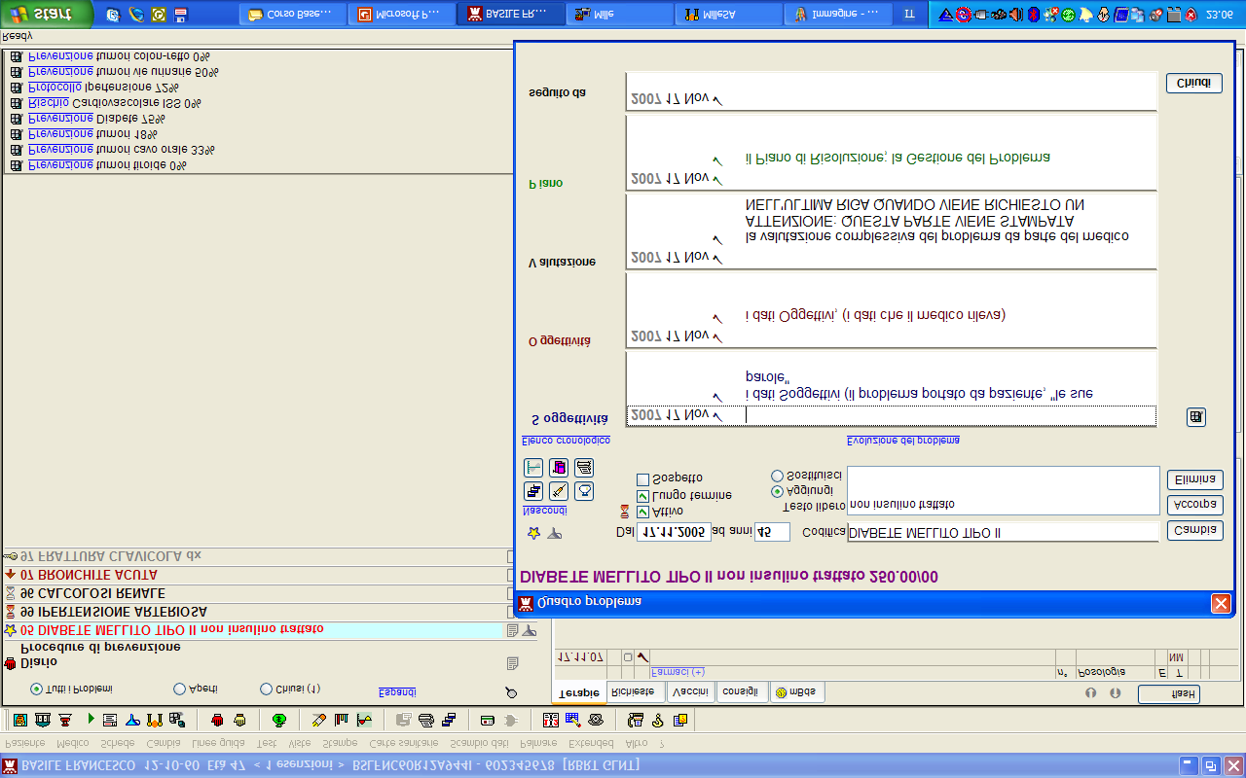The height and width of the screenshot is (778, 1246).
Task: Select the 99 IPERTENSIONE ARTERIOSA problem row
Action: tap(253, 612)
